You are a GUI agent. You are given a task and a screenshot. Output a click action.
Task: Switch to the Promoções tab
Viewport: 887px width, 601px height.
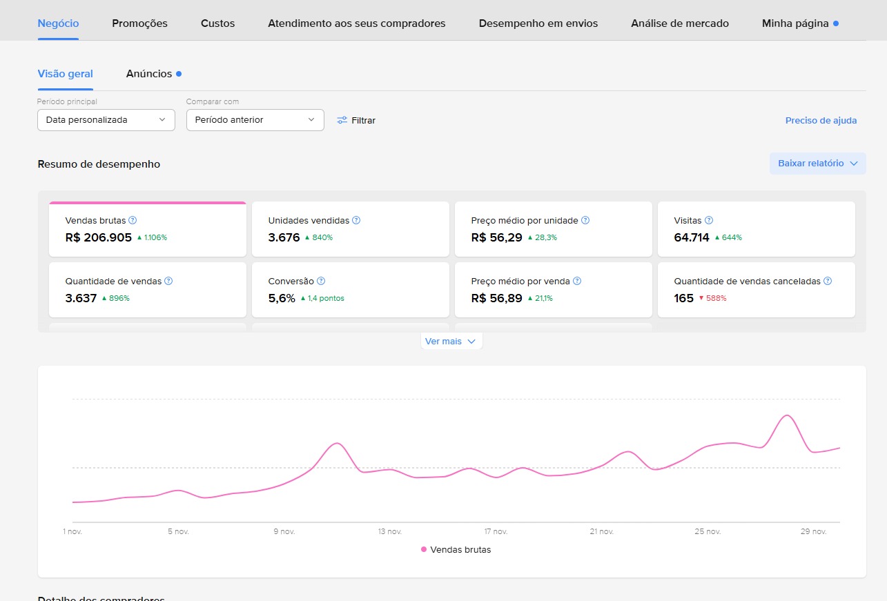(x=139, y=23)
